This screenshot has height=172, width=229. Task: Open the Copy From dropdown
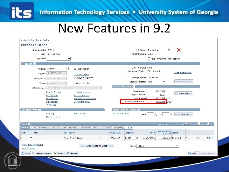[59, 59]
